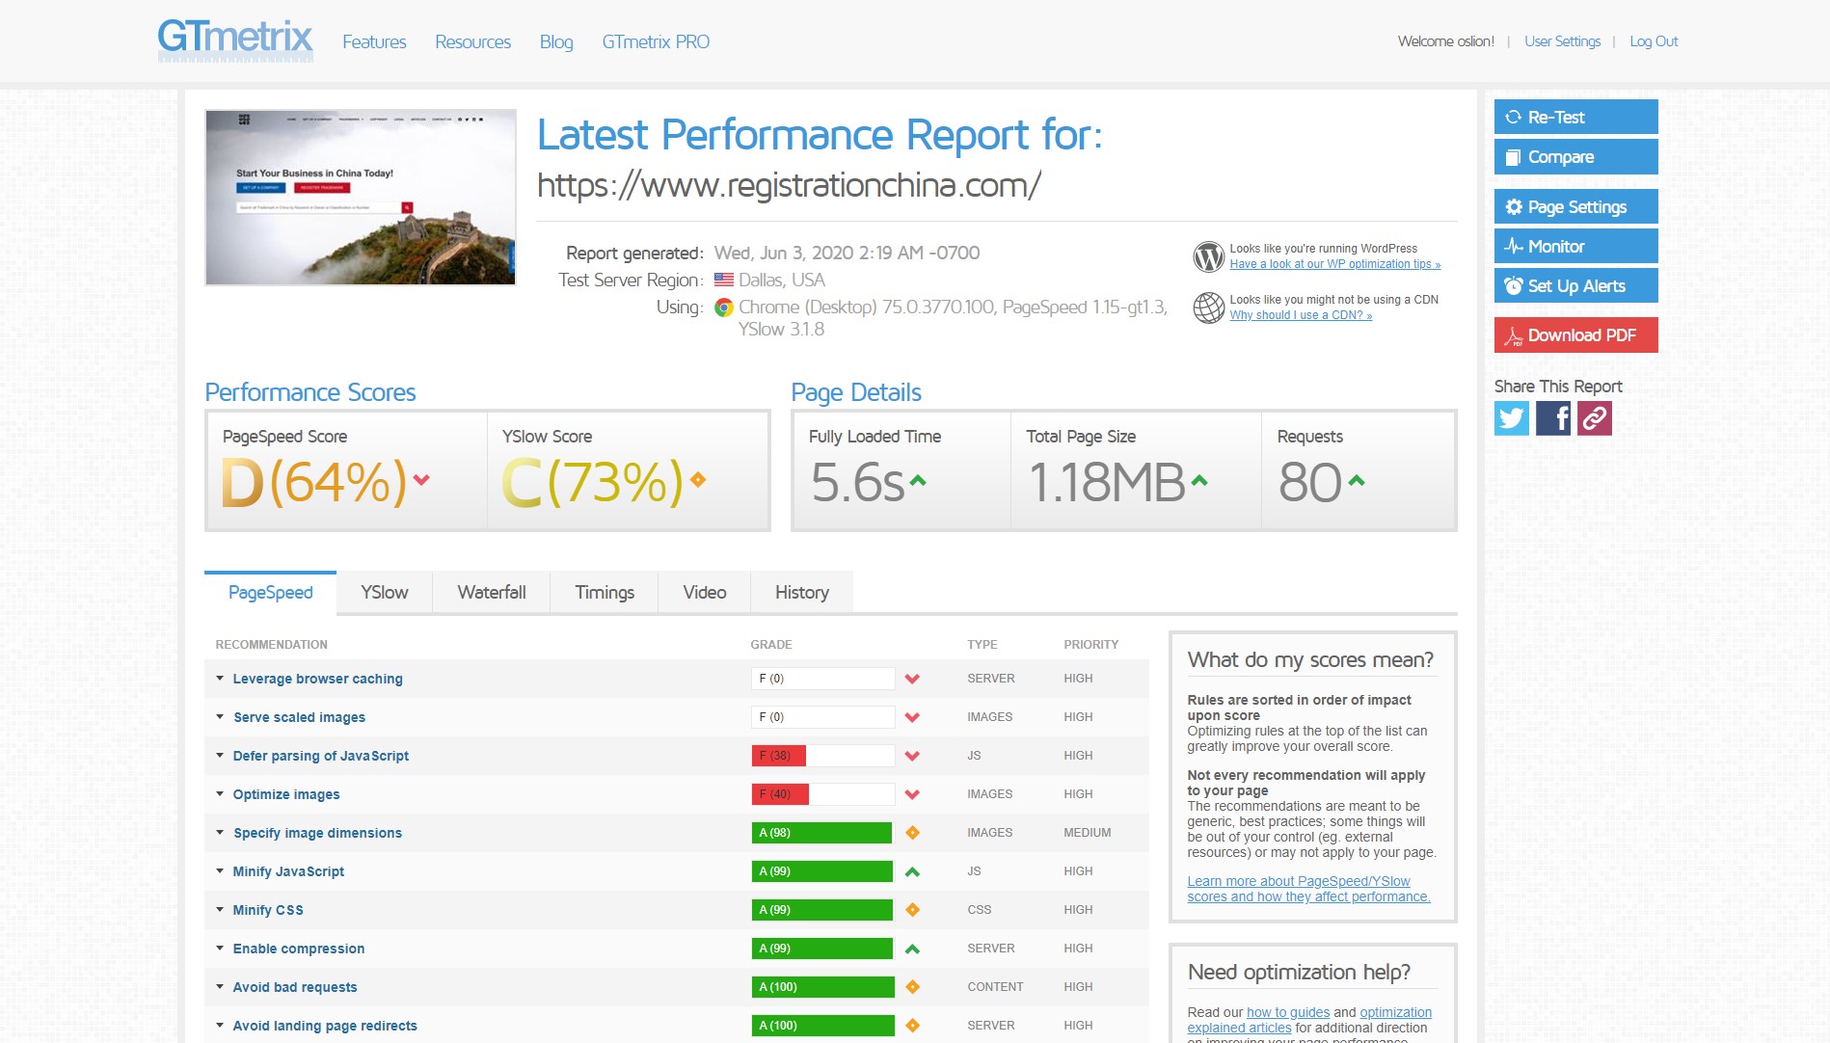Open the Video tab
Viewport: 1830px width, 1043px height.
705,593
